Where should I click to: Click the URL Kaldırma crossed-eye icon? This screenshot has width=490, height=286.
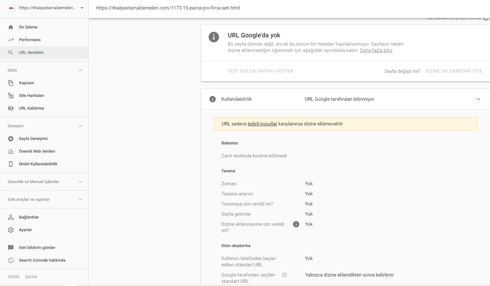coord(11,108)
